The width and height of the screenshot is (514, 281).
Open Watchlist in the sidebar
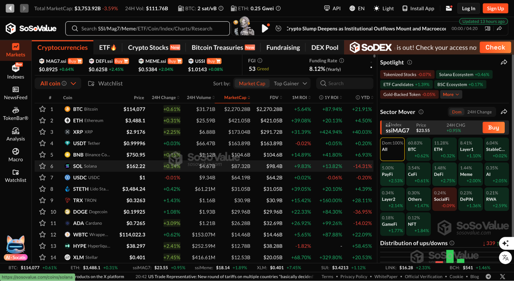15,176
